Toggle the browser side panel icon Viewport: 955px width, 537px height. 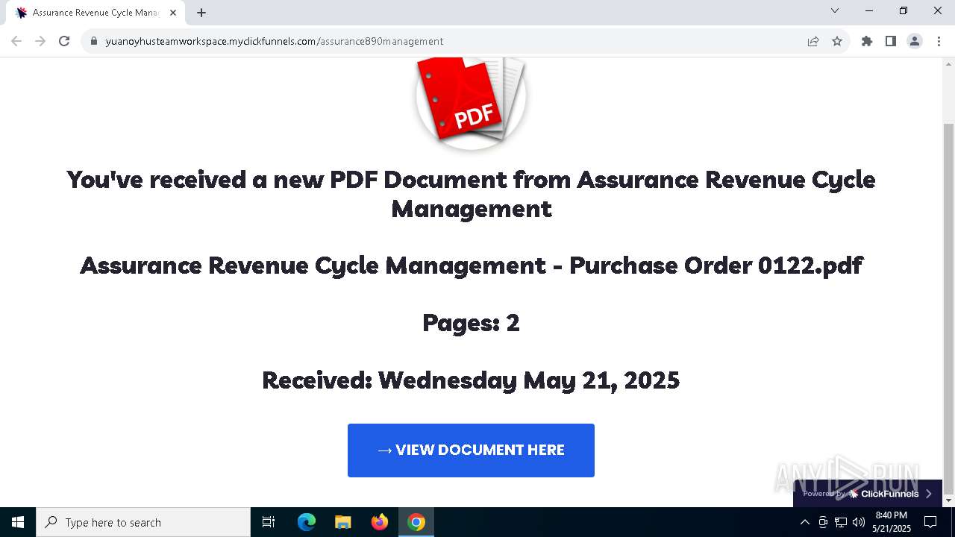(x=891, y=41)
